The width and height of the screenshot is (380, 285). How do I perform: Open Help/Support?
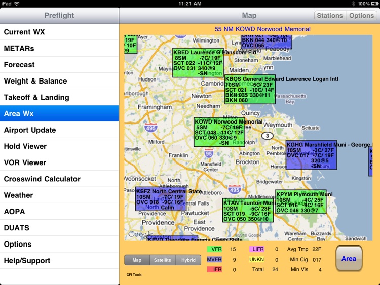click(x=59, y=261)
